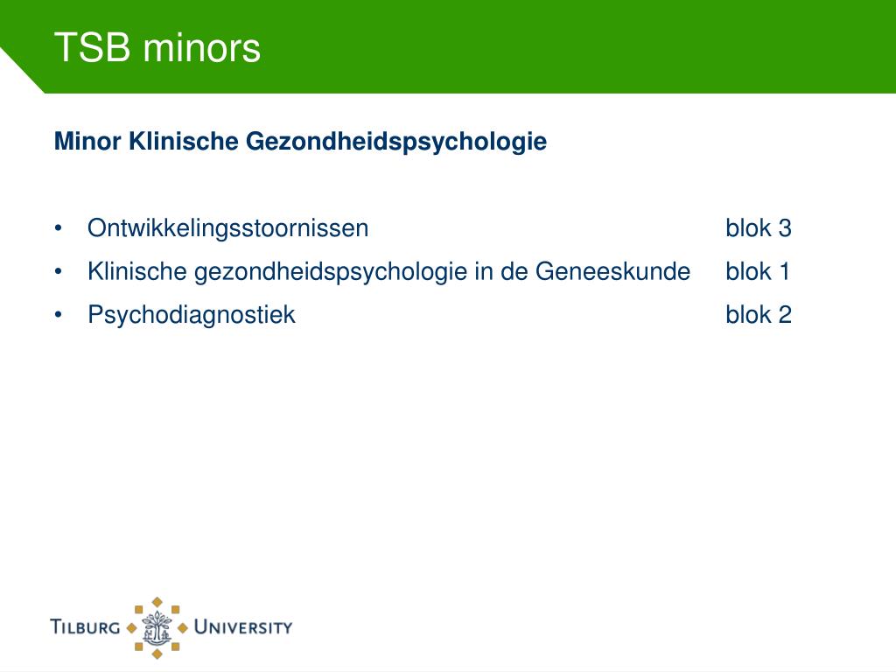This screenshot has width=896, height=672.
Task: Click 'blok 3' next to Ontwikkelingsstoornissen
Action: point(759,228)
